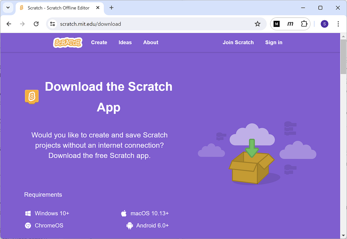Reload the page with the refresh icon
The width and height of the screenshot is (347, 239).
coord(36,24)
